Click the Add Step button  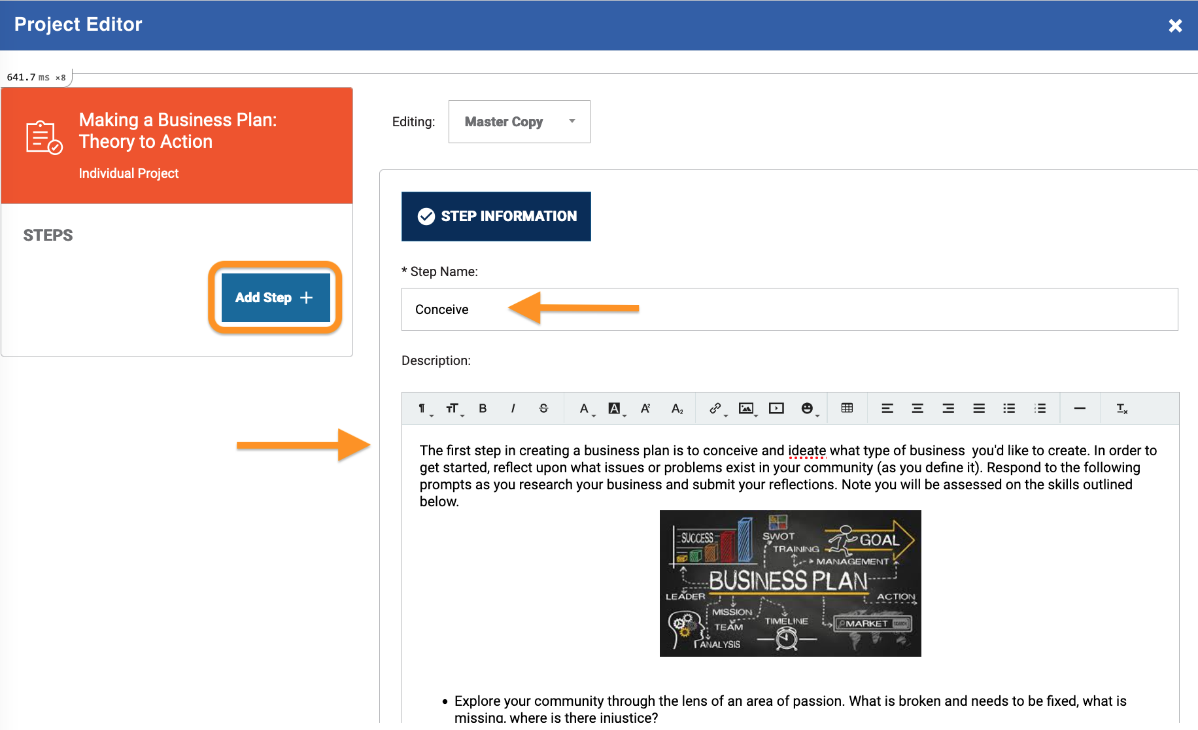pos(275,298)
